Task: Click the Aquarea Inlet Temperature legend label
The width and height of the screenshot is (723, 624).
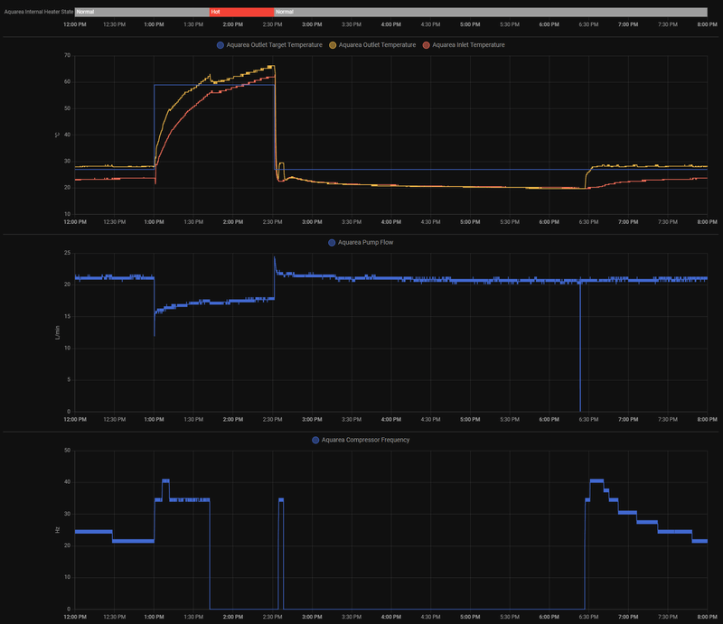Action: point(468,45)
